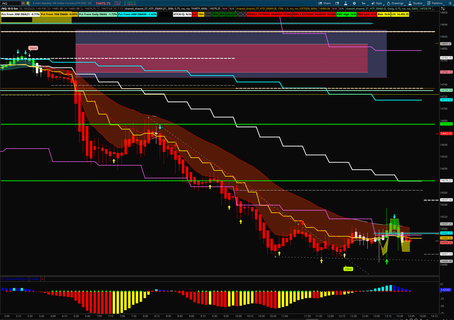Click the yellow 10m trend box
The width and height of the screenshot is (454, 320).
coord(201,14)
